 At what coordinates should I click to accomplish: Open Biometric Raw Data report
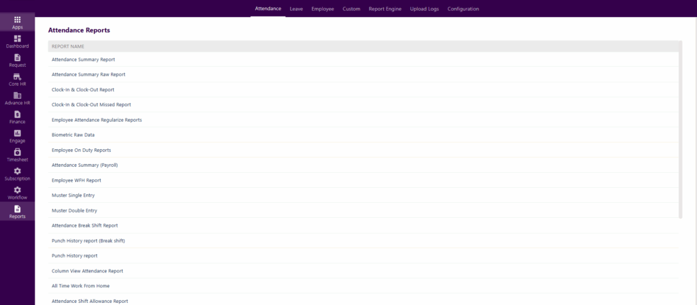point(73,135)
